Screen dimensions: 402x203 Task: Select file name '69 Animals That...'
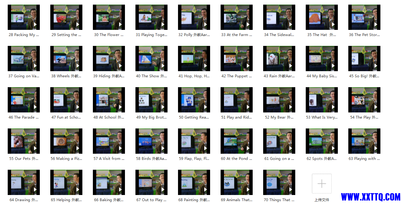click(237, 200)
